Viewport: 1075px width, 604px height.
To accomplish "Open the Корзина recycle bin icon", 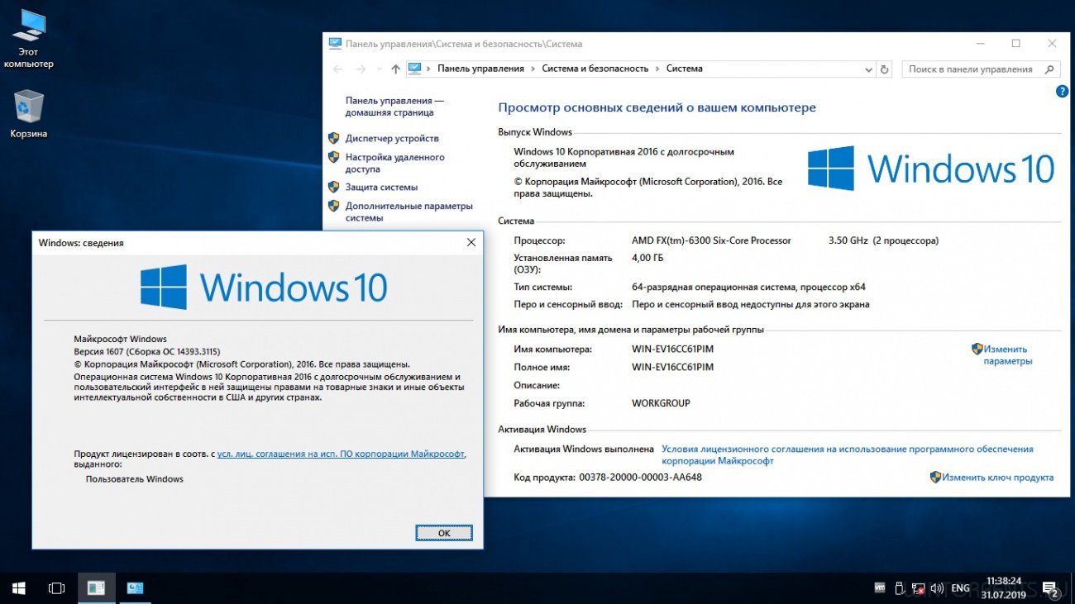I will 29,114.
